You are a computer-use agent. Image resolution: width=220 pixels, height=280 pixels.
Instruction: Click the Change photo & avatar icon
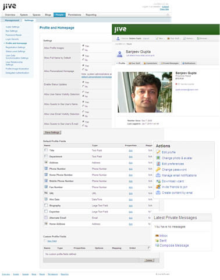click(x=158, y=158)
